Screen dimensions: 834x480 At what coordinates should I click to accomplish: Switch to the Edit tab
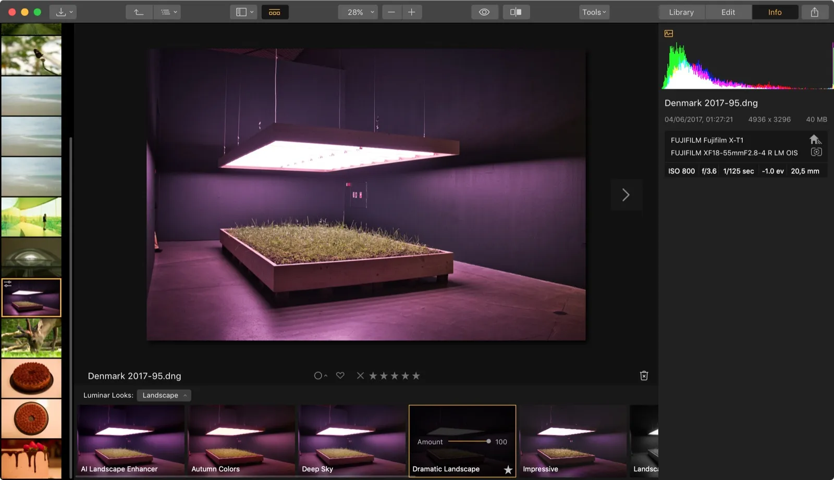(728, 12)
